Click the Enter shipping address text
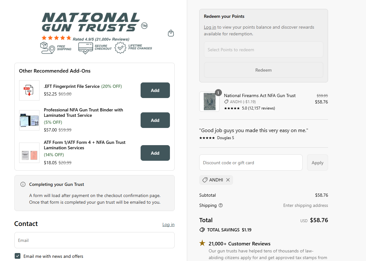 coord(305,205)
